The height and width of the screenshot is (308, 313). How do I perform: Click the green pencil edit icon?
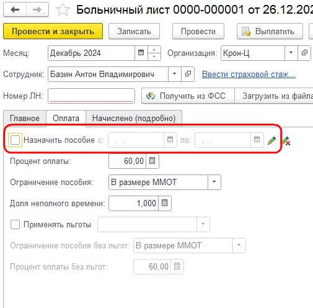click(271, 140)
